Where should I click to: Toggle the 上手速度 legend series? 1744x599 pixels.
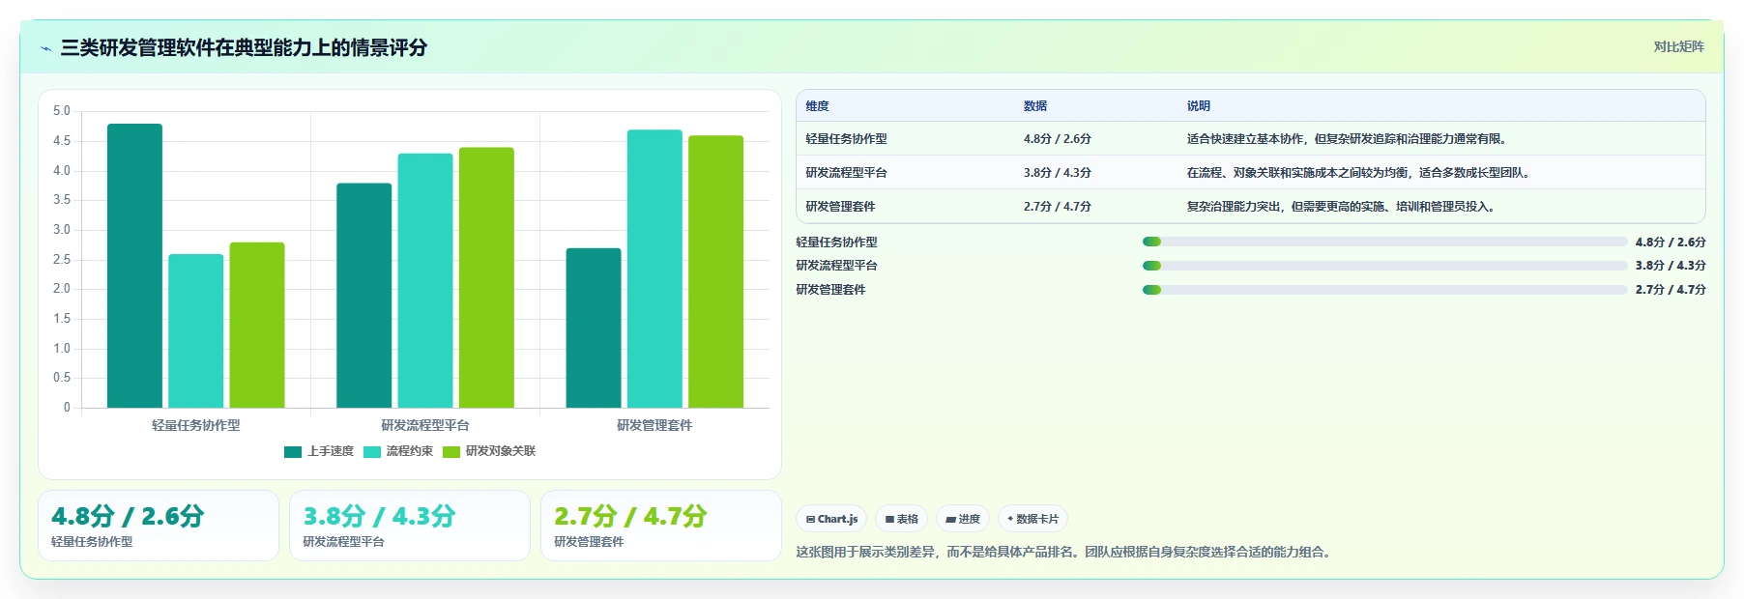pos(319,451)
